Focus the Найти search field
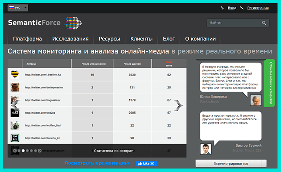The image size is (281, 172). click(x=238, y=23)
